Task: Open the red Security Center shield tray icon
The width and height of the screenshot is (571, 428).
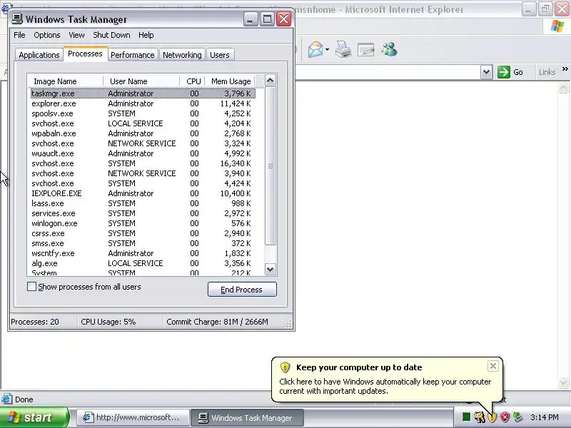Action: pyautogui.click(x=505, y=417)
